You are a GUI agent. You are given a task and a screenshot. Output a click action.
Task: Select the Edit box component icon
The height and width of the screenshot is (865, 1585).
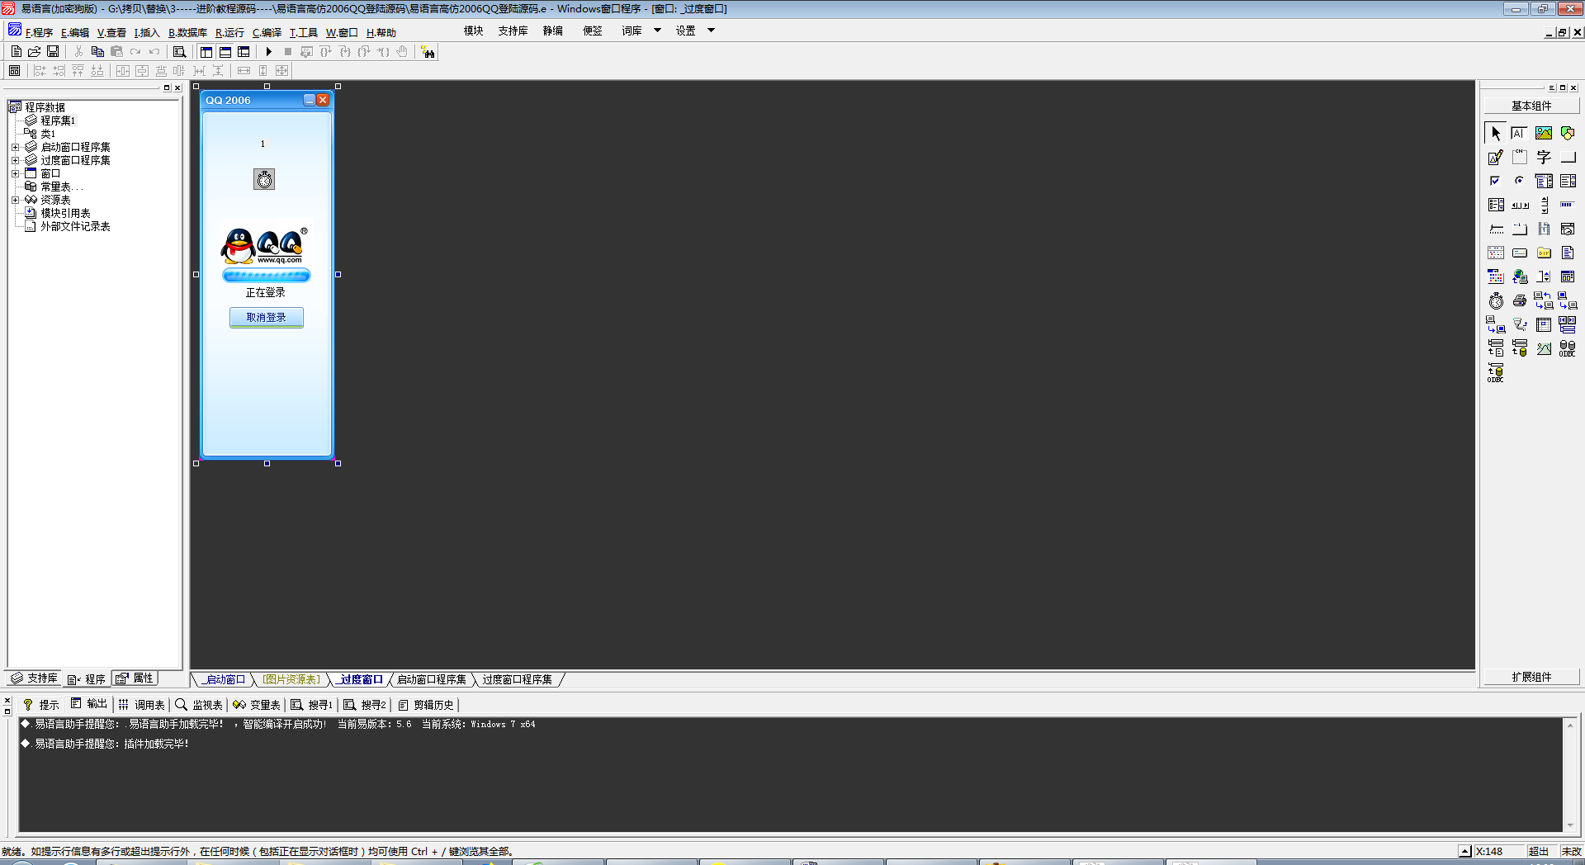[1519, 133]
